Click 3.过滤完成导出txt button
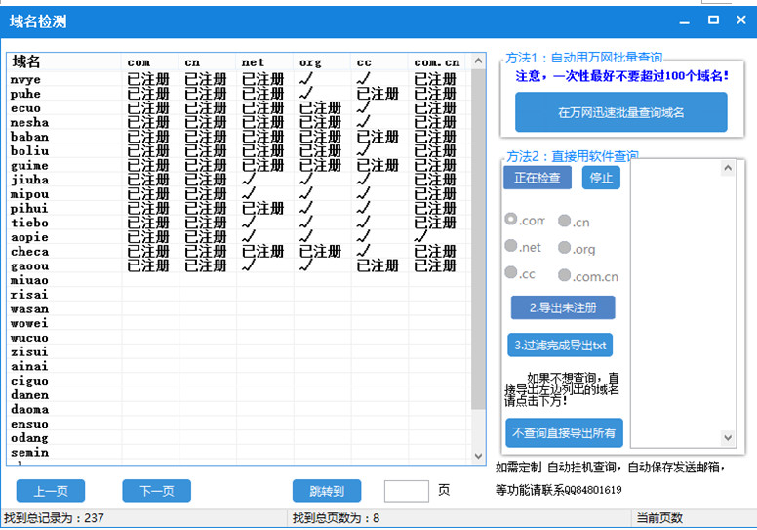 pos(561,345)
